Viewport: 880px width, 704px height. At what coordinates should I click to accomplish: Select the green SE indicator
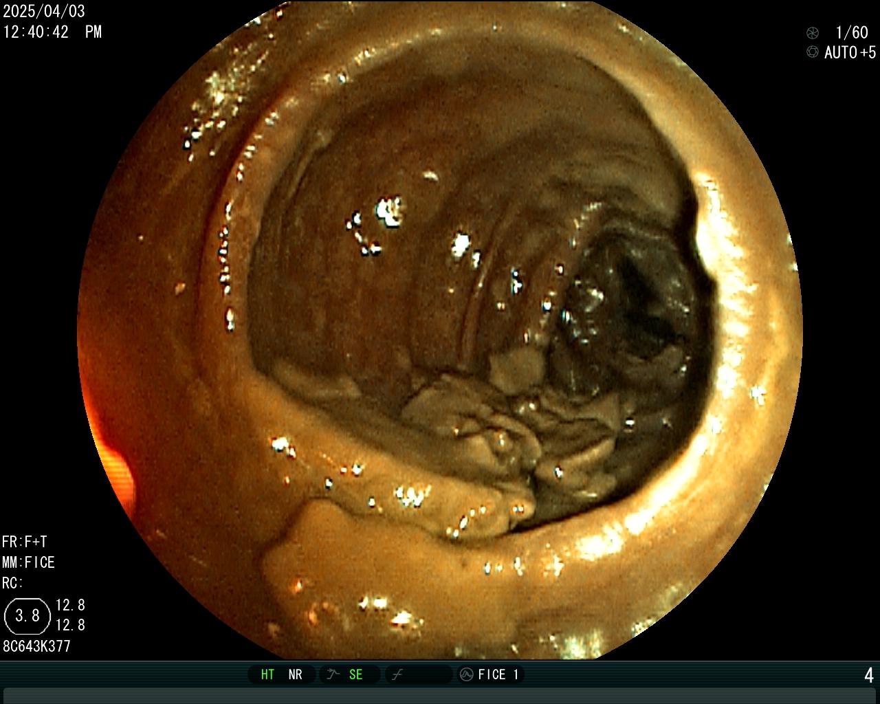pyautogui.click(x=355, y=674)
